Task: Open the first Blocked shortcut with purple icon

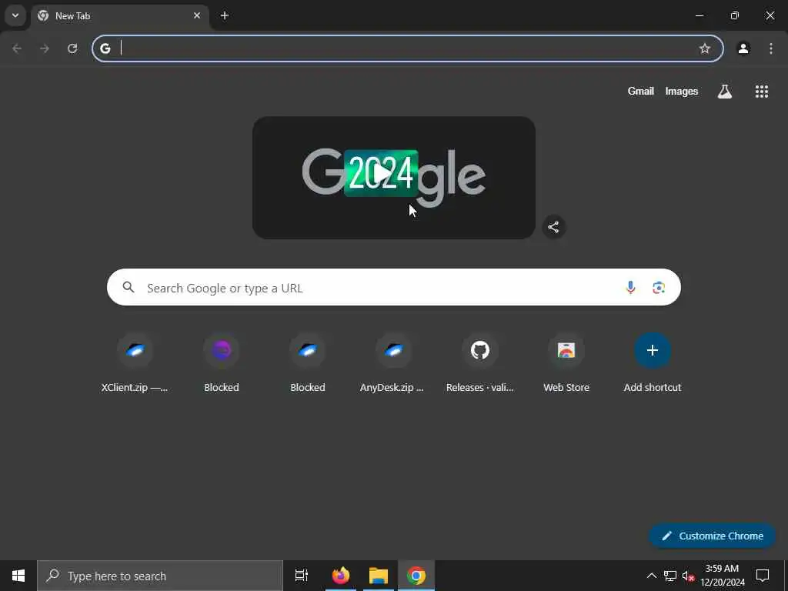Action: pyautogui.click(x=222, y=363)
